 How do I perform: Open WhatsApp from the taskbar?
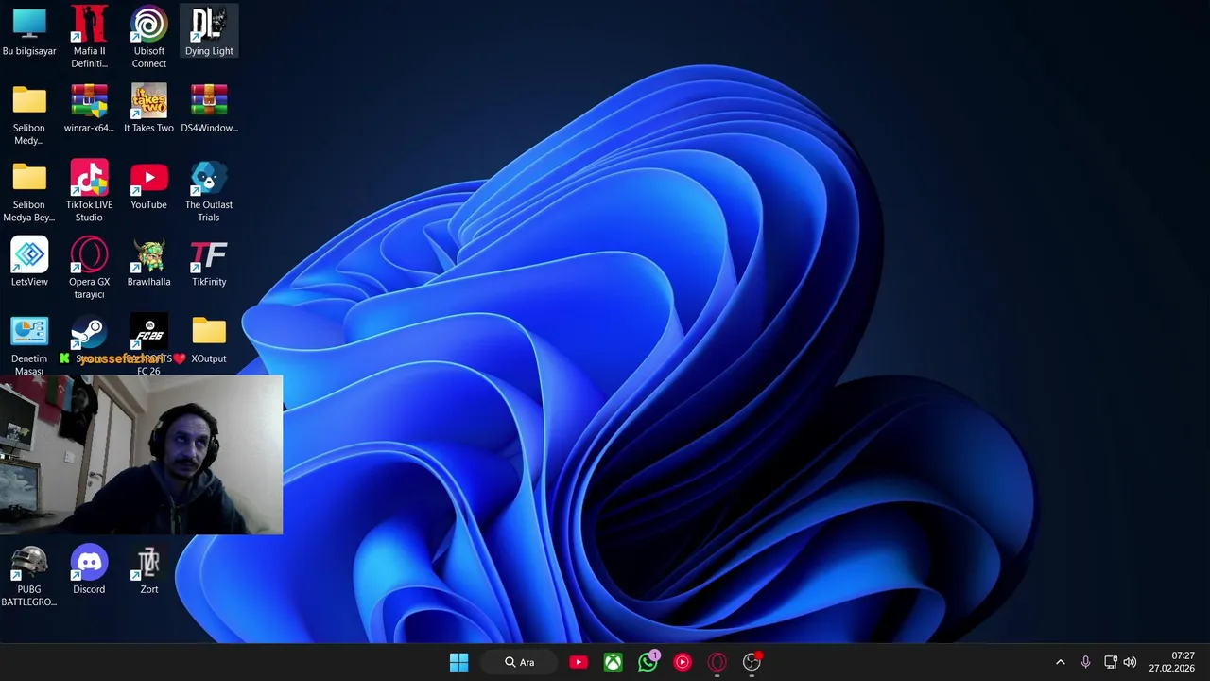pyautogui.click(x=648, y=662)
